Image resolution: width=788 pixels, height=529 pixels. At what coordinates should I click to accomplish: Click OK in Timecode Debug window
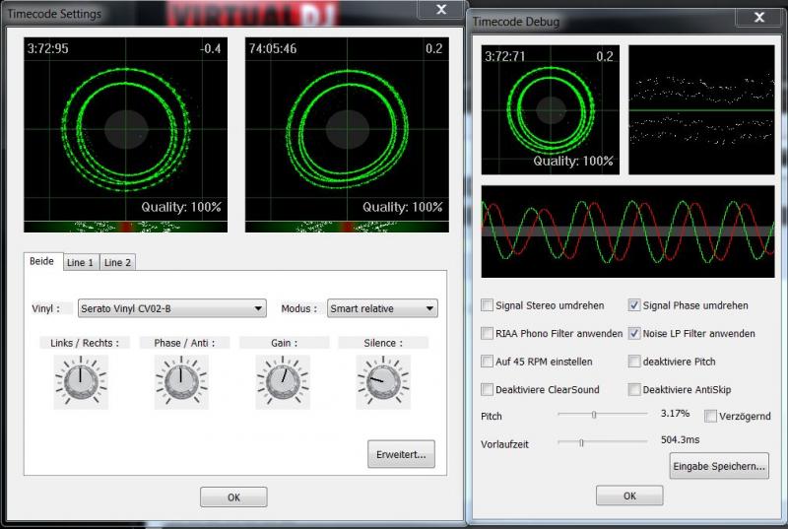pos(629,496)
